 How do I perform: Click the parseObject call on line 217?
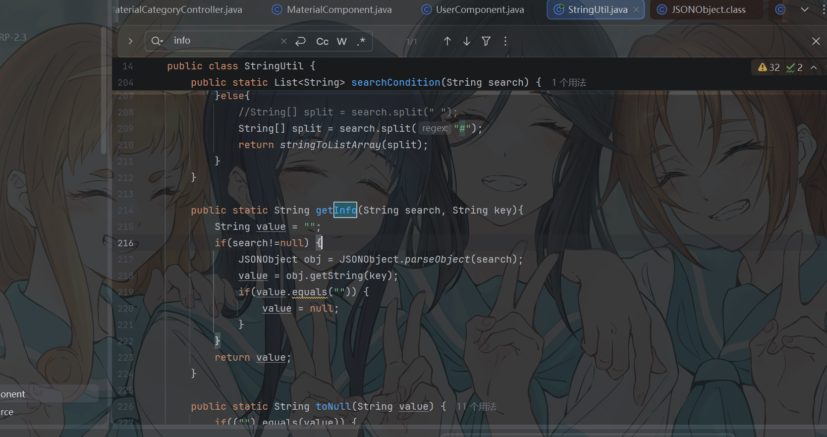(438, 259)
